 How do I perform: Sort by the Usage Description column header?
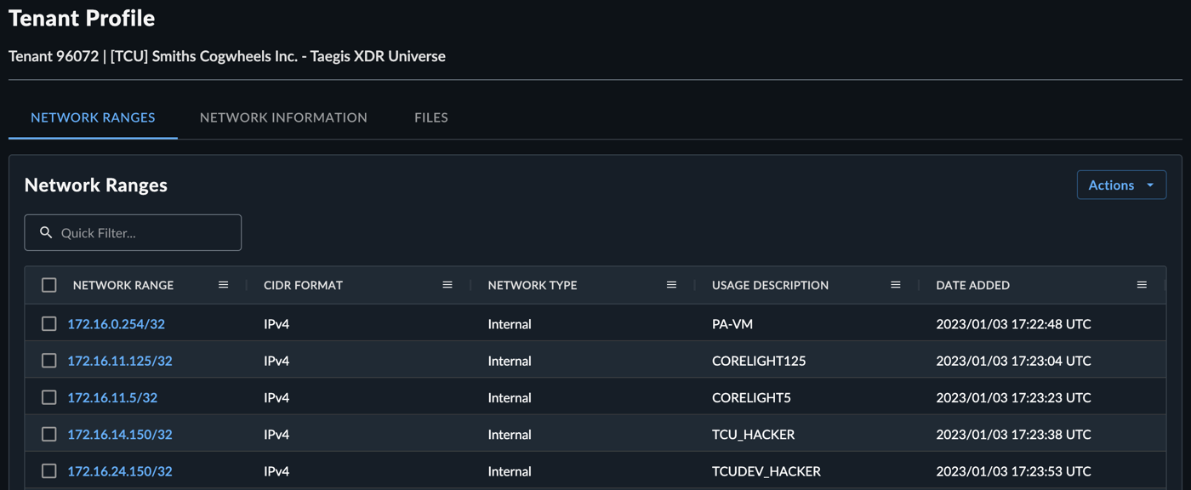(x=770, y=285)
